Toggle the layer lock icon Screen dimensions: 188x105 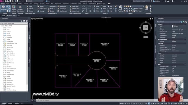click(x=128, y=6)
